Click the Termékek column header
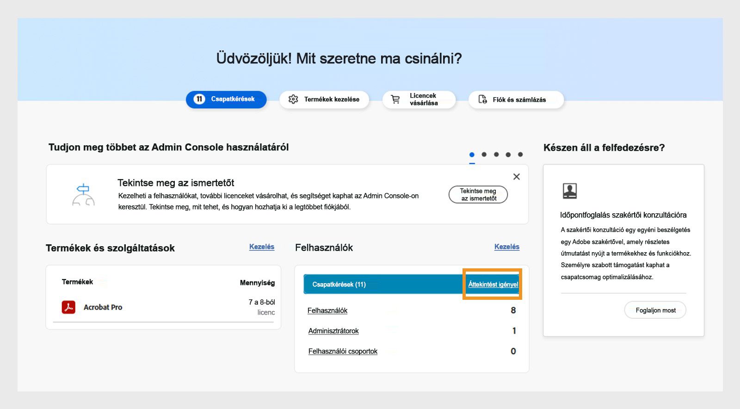Image resolution: width=740 pixels, height=409 pixels. pos(77,282)
